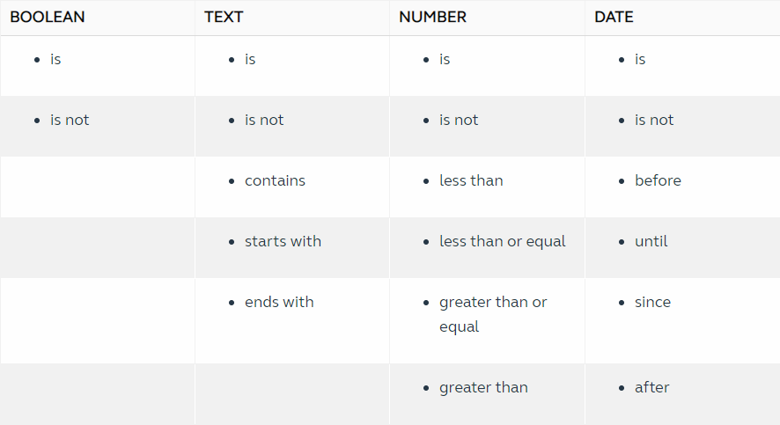Click "is" in the TEXT column
The width and height of the screenshot is (780, 425).
(250, 60)
